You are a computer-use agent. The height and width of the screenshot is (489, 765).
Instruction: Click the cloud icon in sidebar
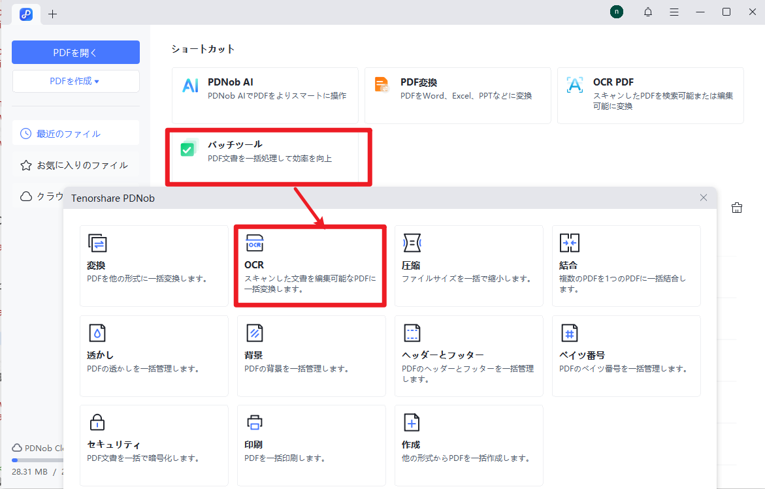point(26,196)
